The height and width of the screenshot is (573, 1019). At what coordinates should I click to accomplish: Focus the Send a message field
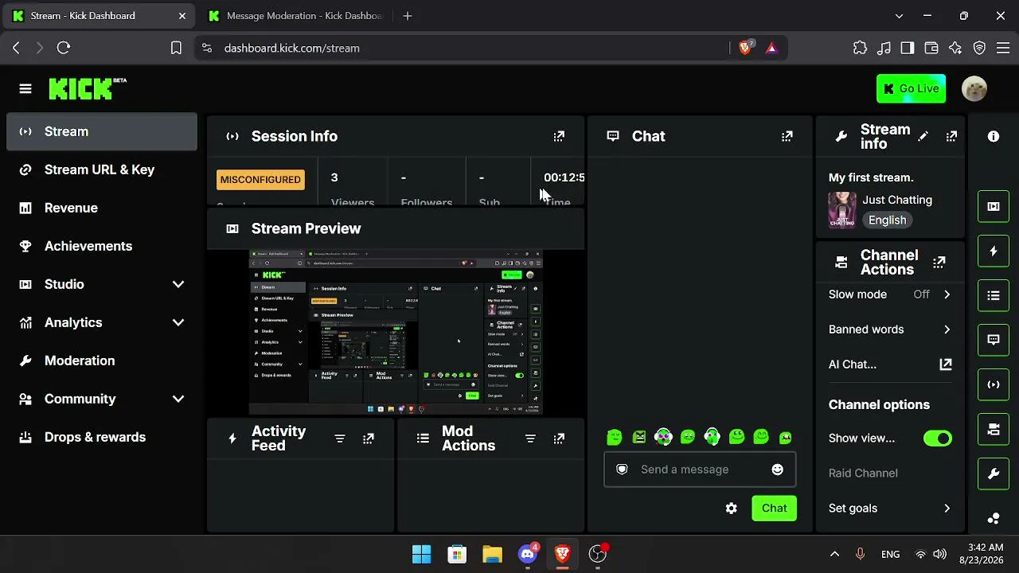pyautogui.click(x=700, y=470)
